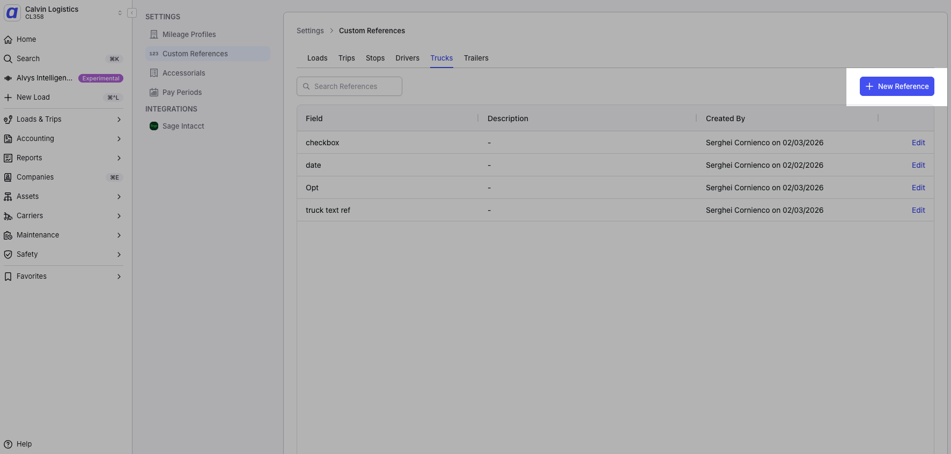Click the Alvys logo icon
951x454 pixels.
point(12,12)
